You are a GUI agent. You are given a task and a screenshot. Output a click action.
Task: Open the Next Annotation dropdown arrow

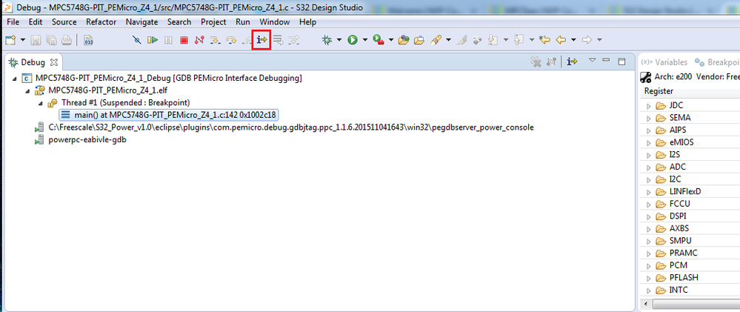[x=505, y=40]
